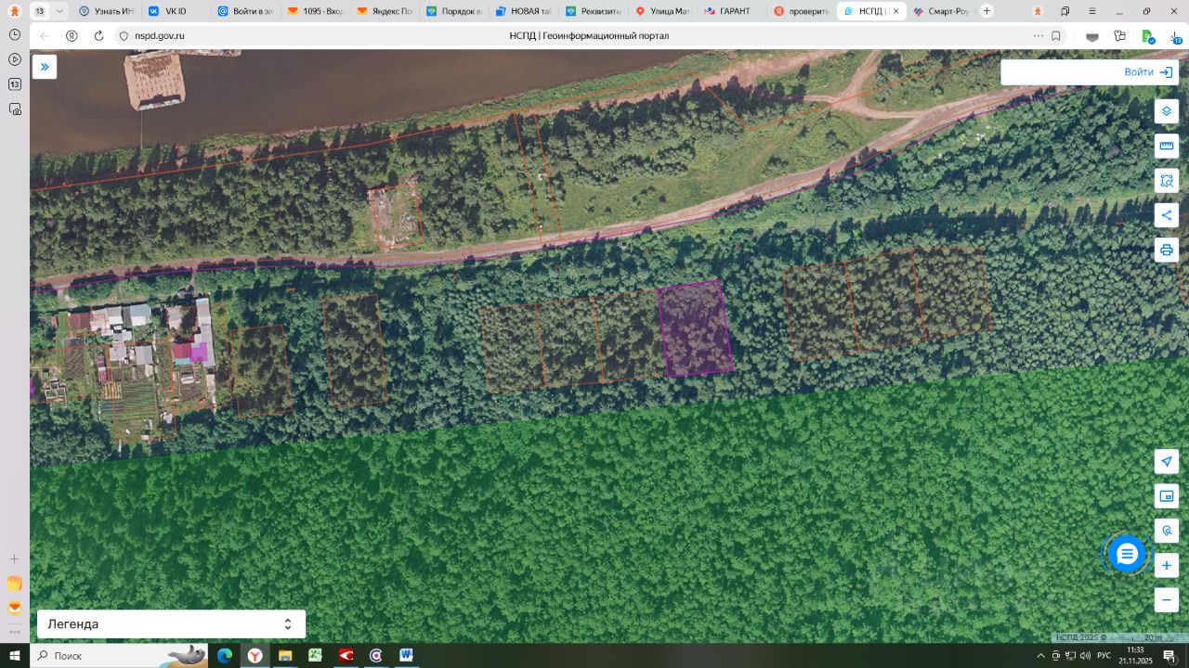Switch to the Смарт-Роу tab
The image size is (1189, 668).
939,11
